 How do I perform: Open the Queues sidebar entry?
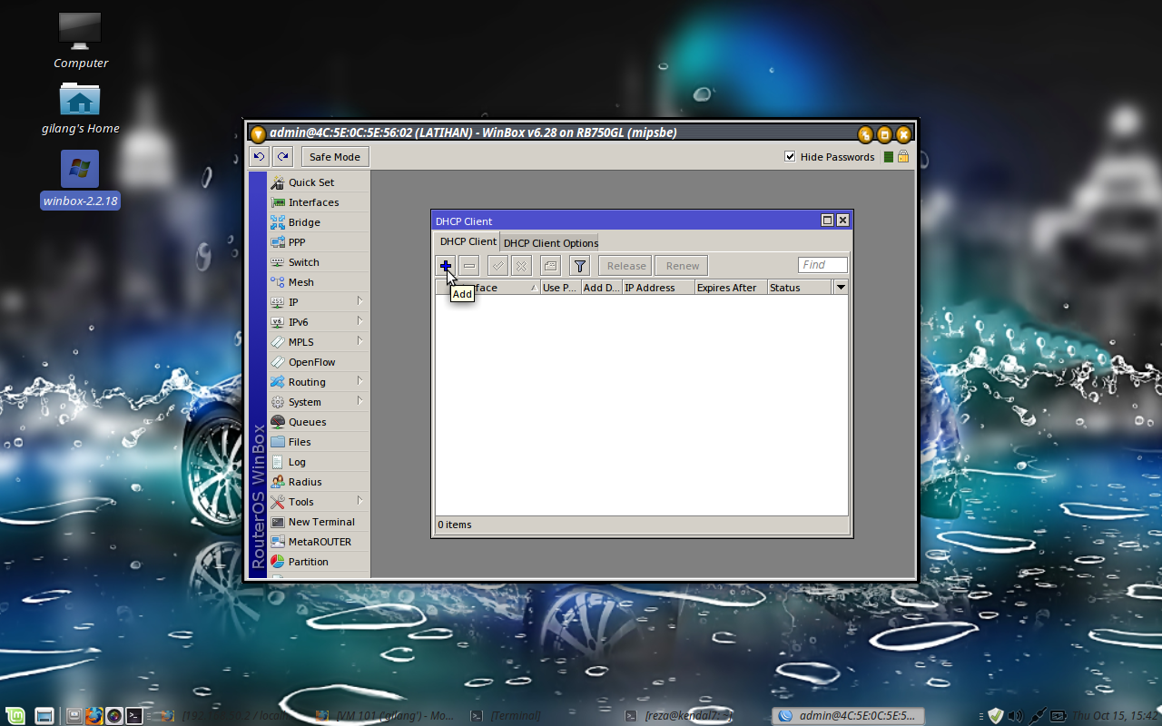point(319,422)
